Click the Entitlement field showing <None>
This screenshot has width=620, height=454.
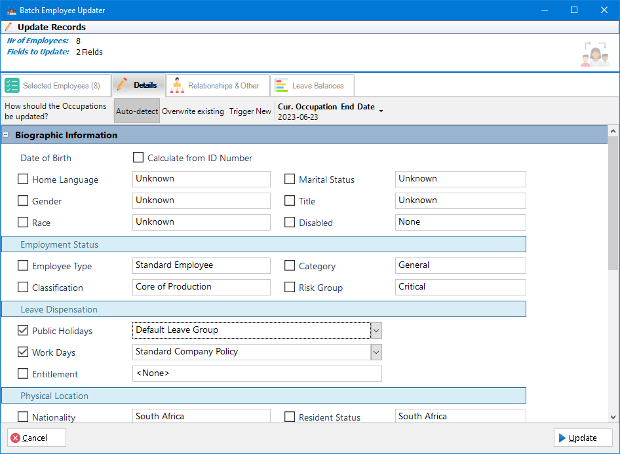tap(257, 374)
